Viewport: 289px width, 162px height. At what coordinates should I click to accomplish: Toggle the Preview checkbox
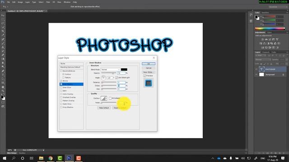pos(144,76)
